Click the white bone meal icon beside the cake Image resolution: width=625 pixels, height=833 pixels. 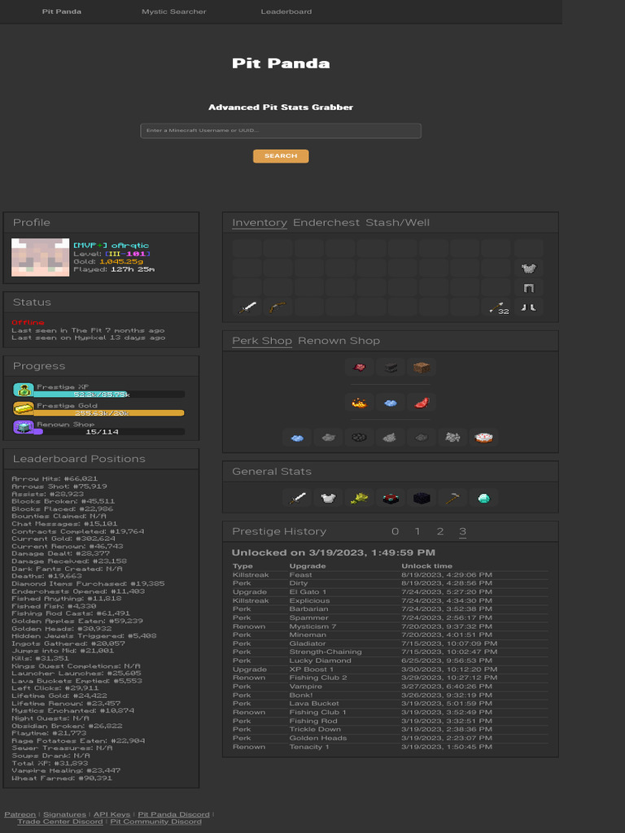coord(452,438)
